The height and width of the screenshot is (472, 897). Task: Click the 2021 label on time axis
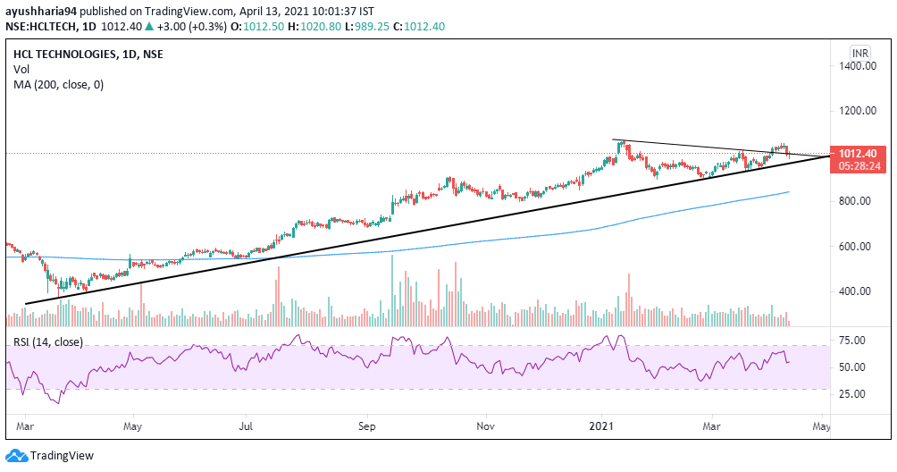[601, 426]
